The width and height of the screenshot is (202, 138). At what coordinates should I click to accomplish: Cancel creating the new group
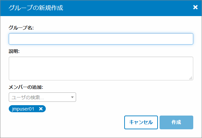(x=141, y=122)
